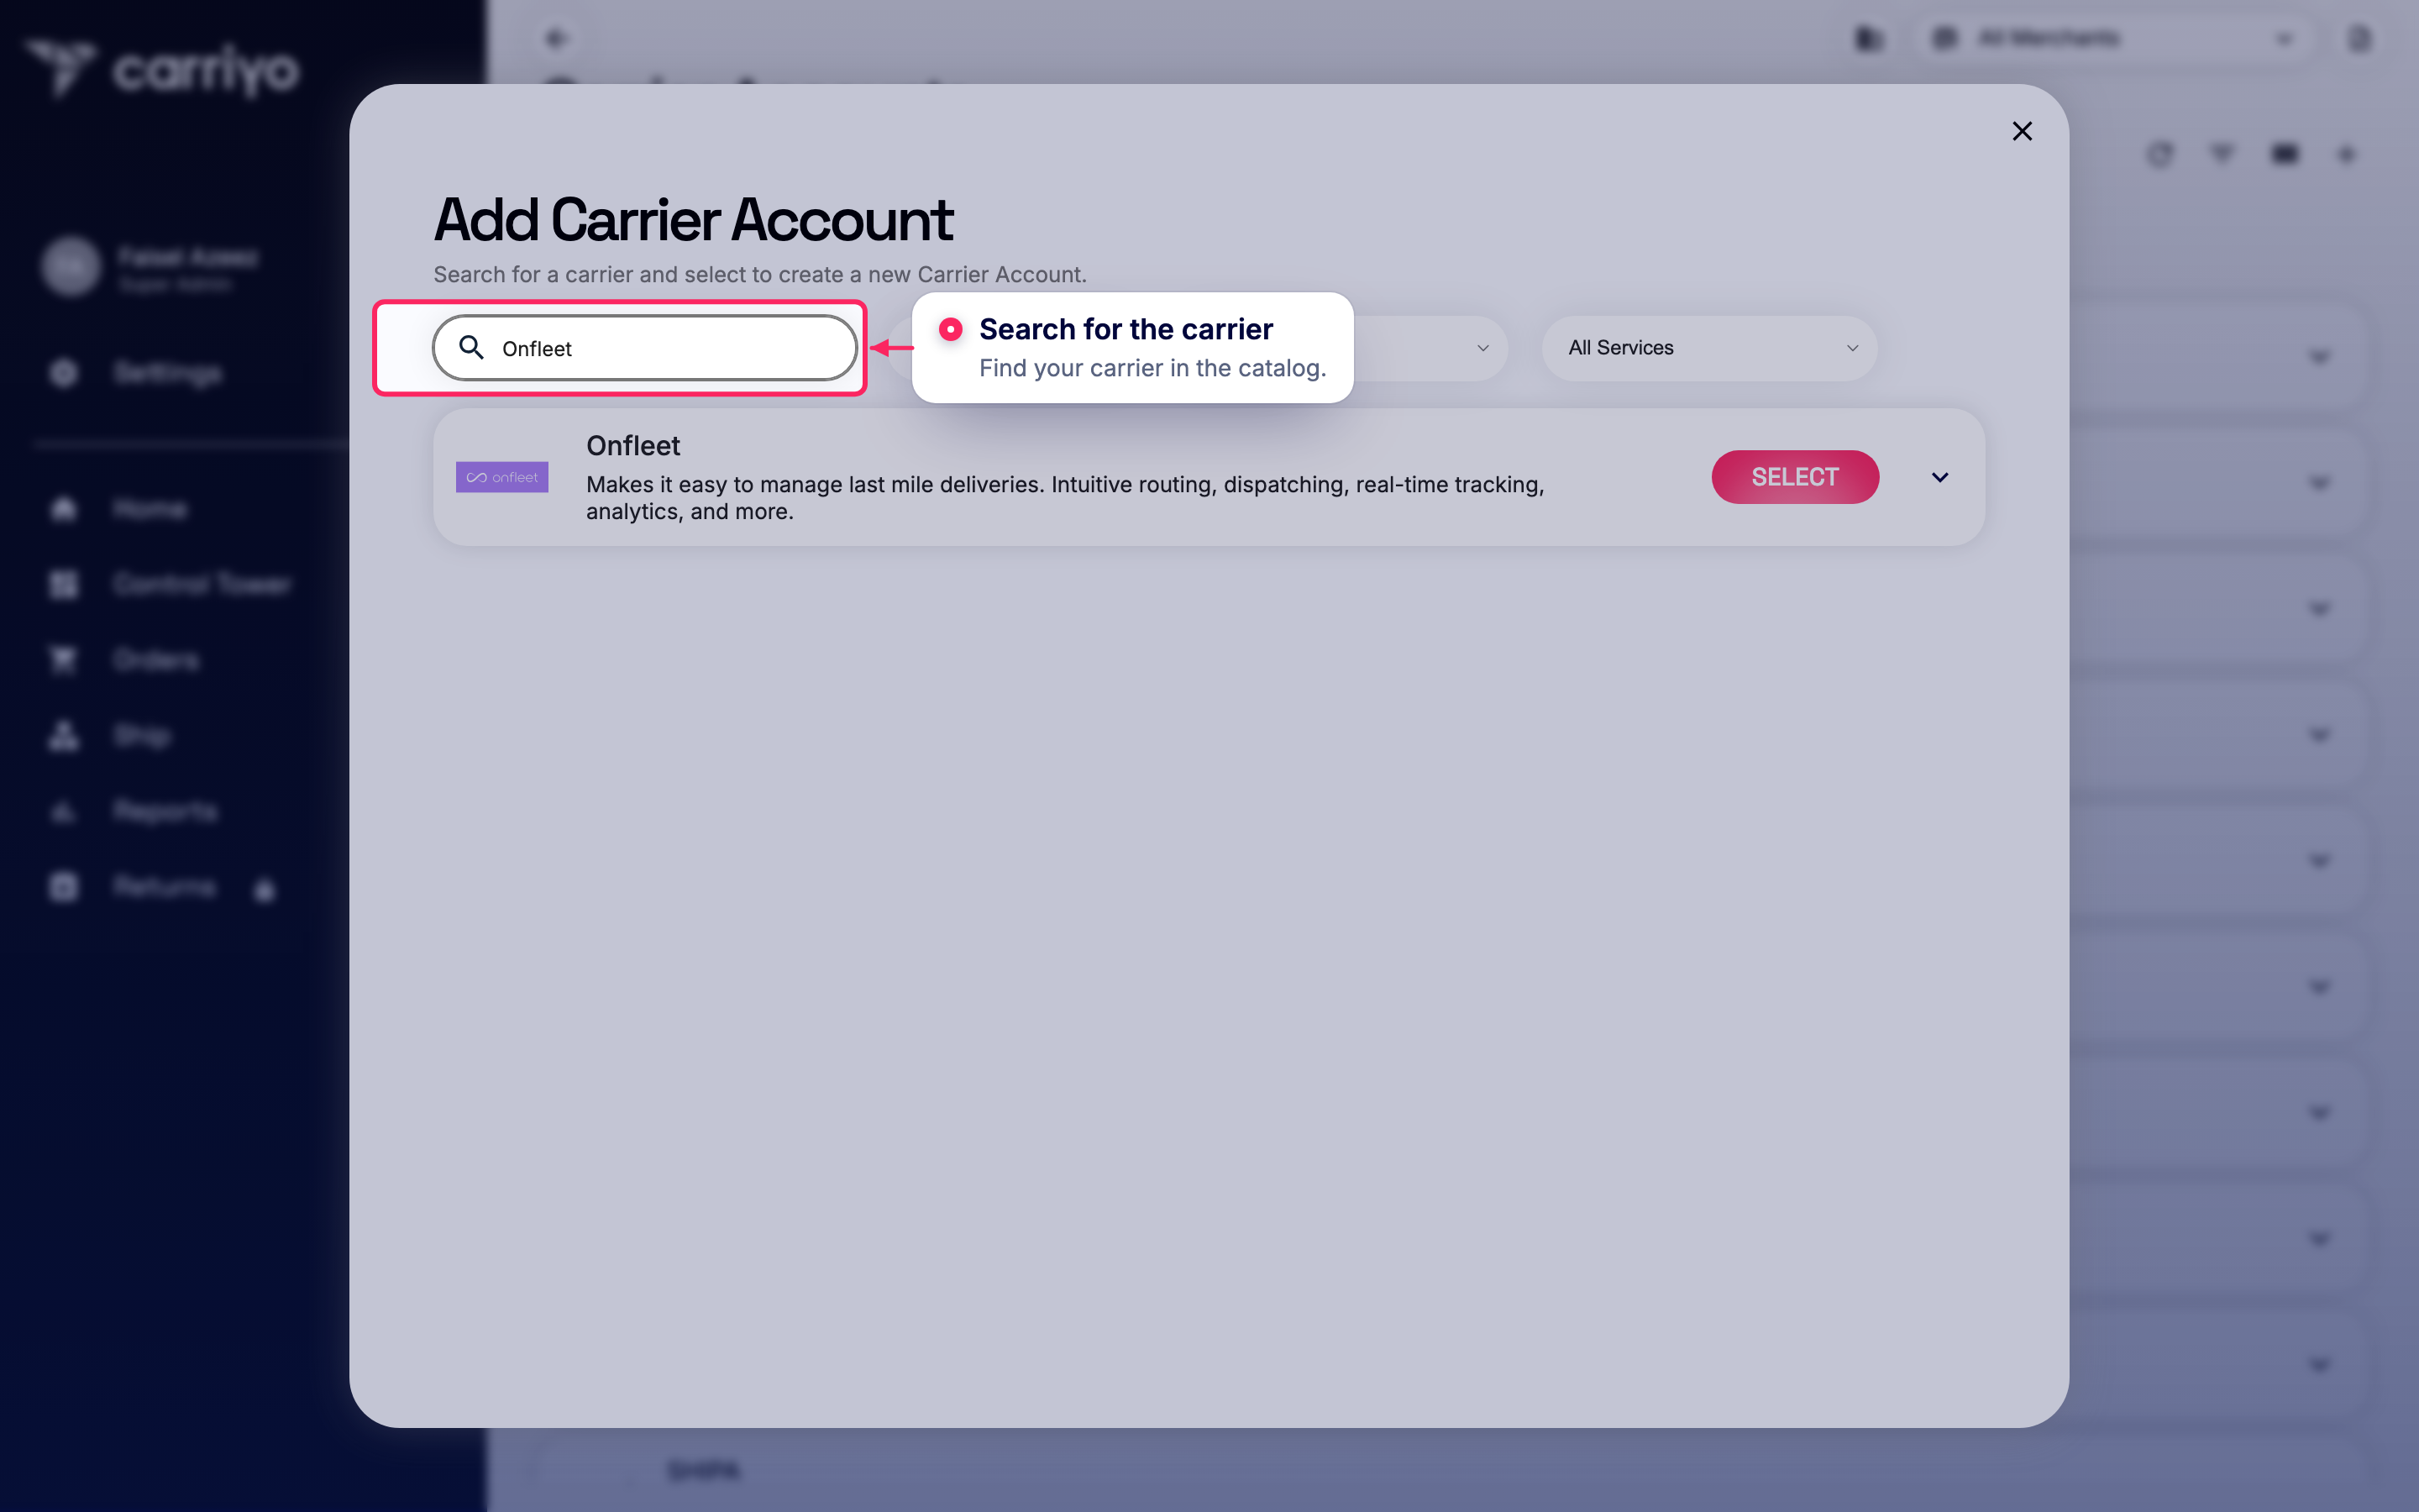Click the Settings gear icon in sidebar
Image resolution: width=2419 pixels, height=1512 pixels.
click(64, 373)
